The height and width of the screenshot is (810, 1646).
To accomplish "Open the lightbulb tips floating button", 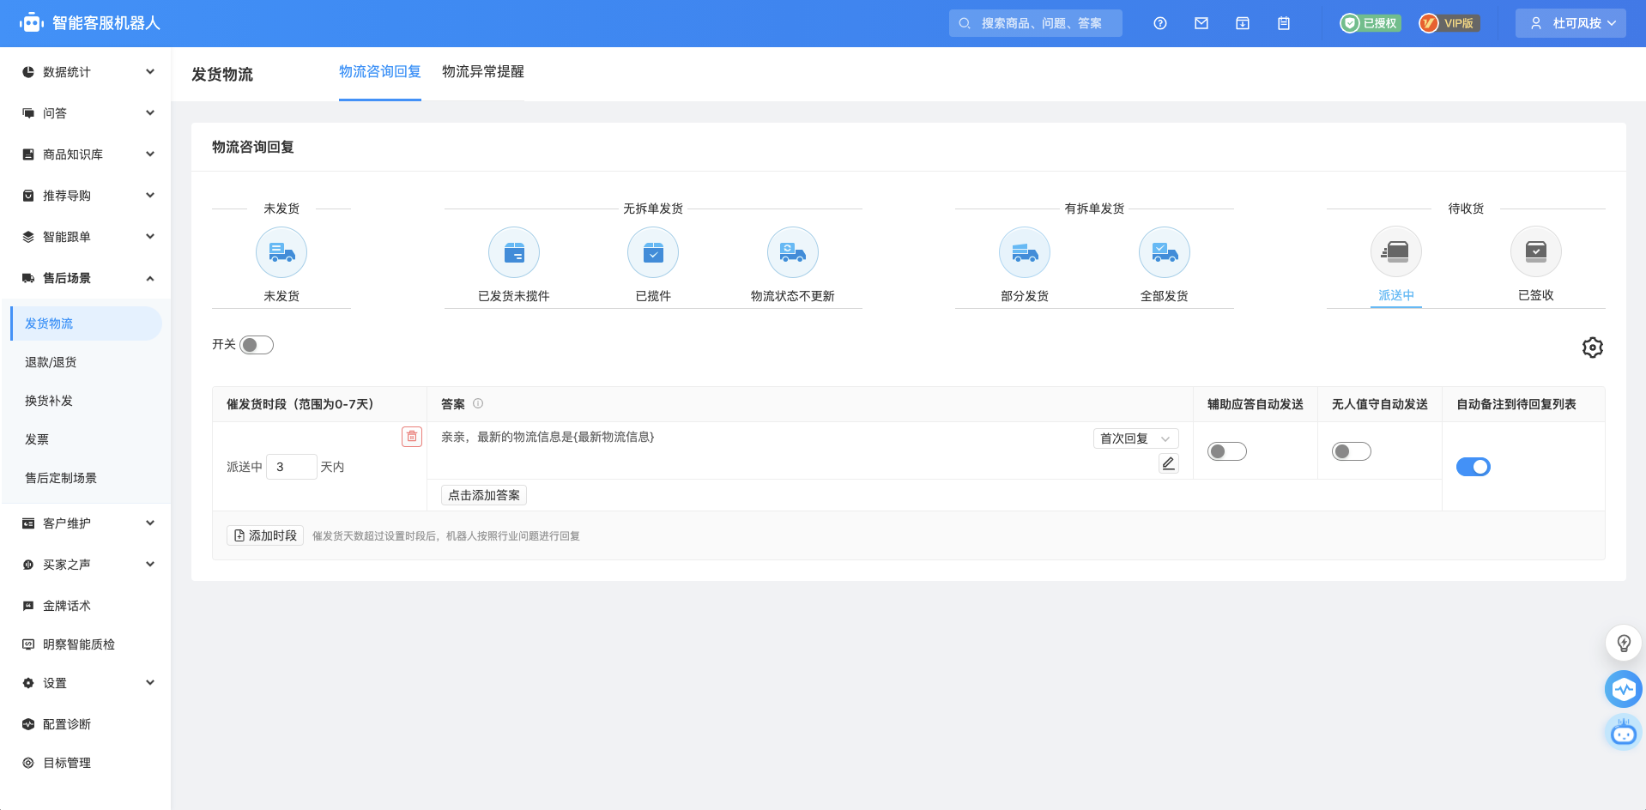I will (x=1624, y=644).
